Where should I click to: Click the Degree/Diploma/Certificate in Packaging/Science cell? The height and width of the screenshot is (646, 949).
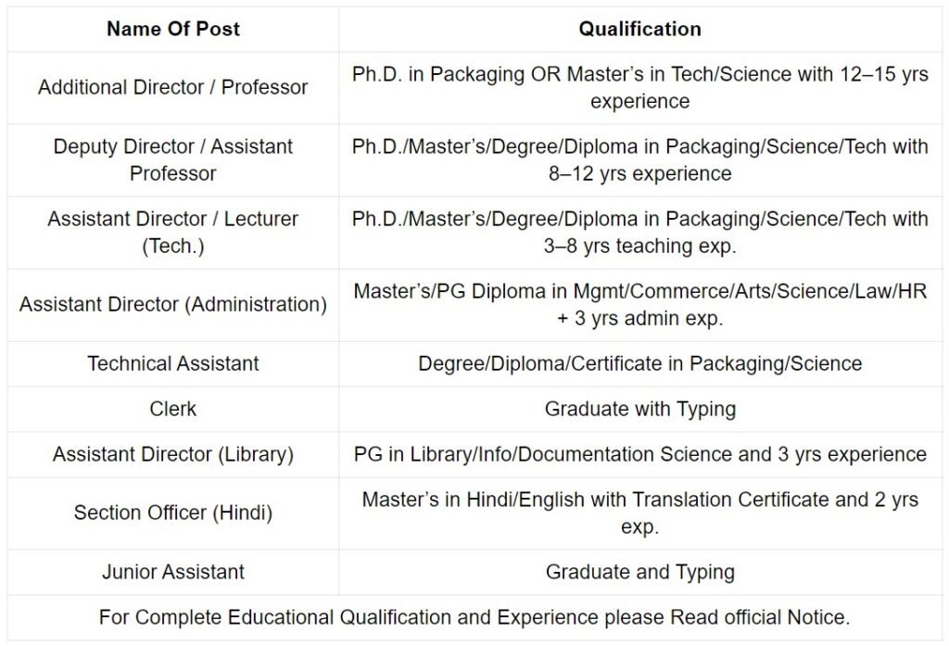pyautogui.click(x=639, y=363)
